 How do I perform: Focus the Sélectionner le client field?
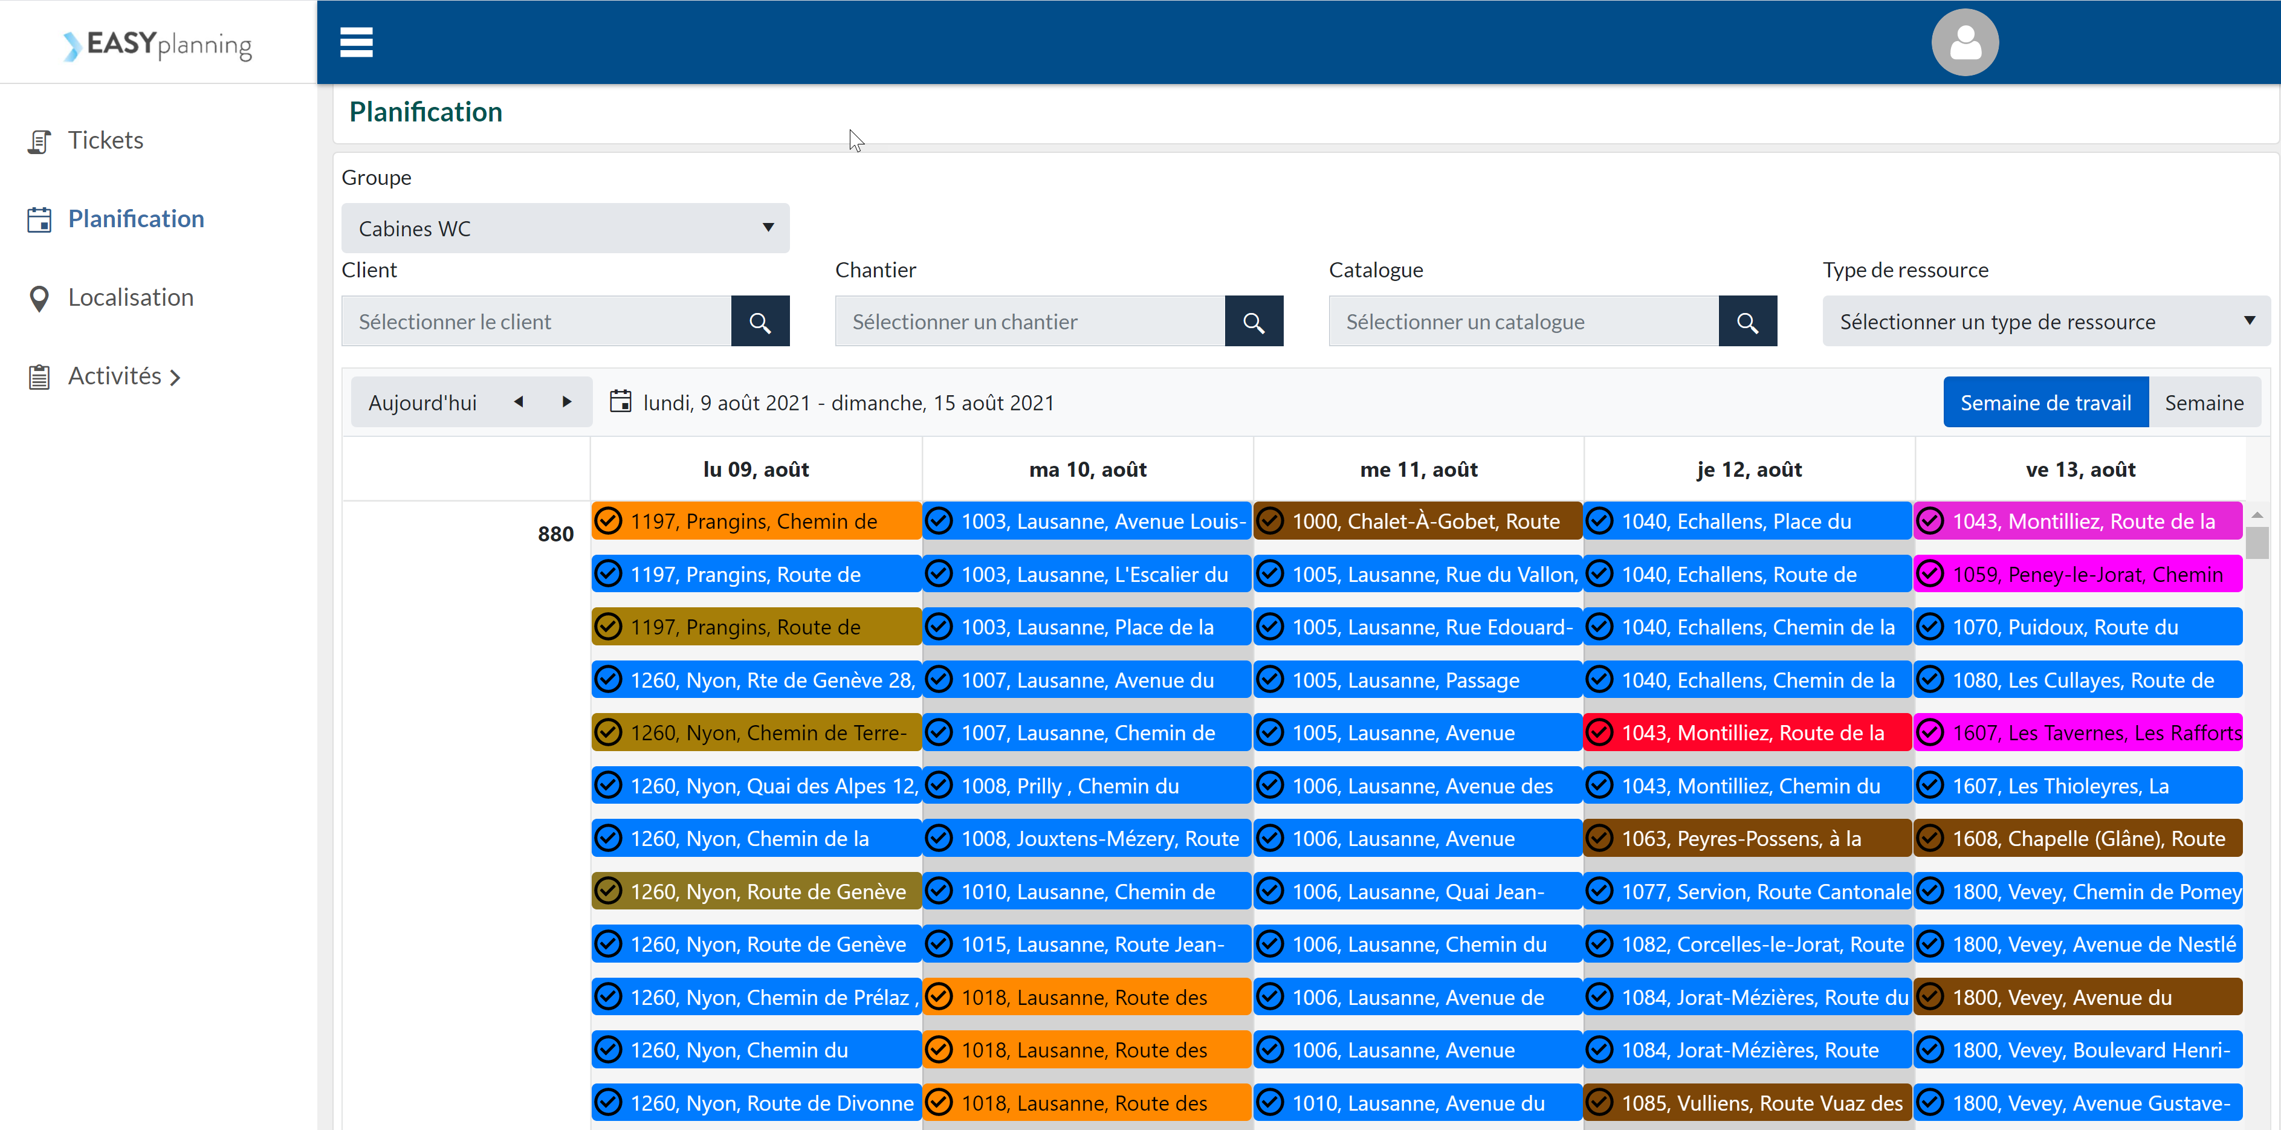pyautogui.click(x=537, y=321)
